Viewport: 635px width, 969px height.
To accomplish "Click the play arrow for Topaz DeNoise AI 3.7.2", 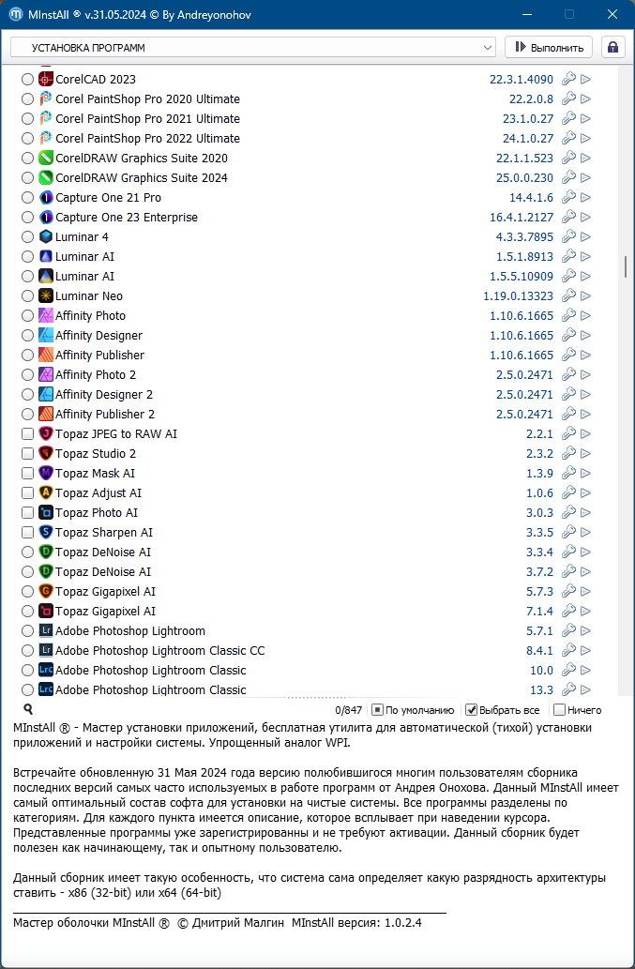I will click(x=585, y=571).
